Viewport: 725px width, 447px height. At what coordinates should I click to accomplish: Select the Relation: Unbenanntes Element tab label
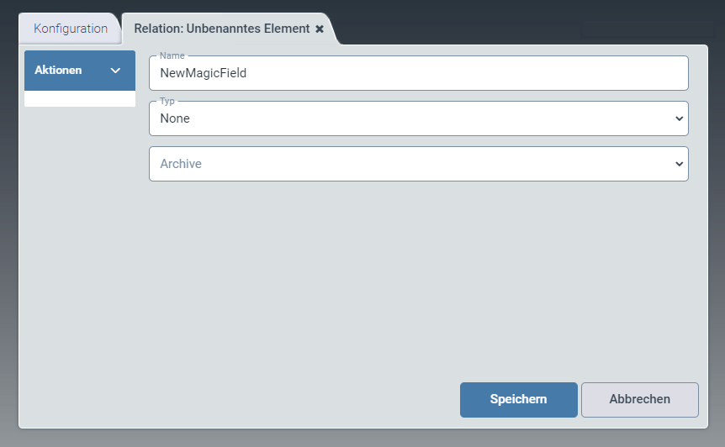222,29
